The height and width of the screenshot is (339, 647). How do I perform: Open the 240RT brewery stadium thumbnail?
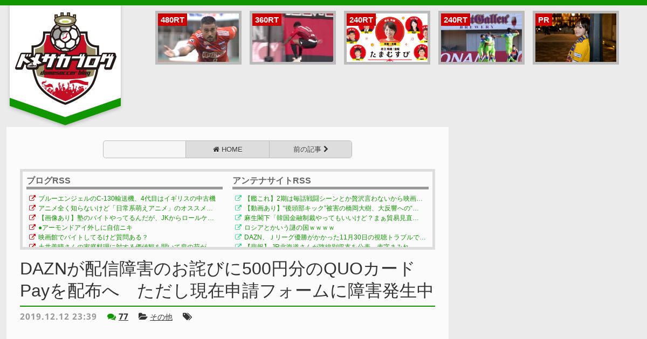point(481,38)
